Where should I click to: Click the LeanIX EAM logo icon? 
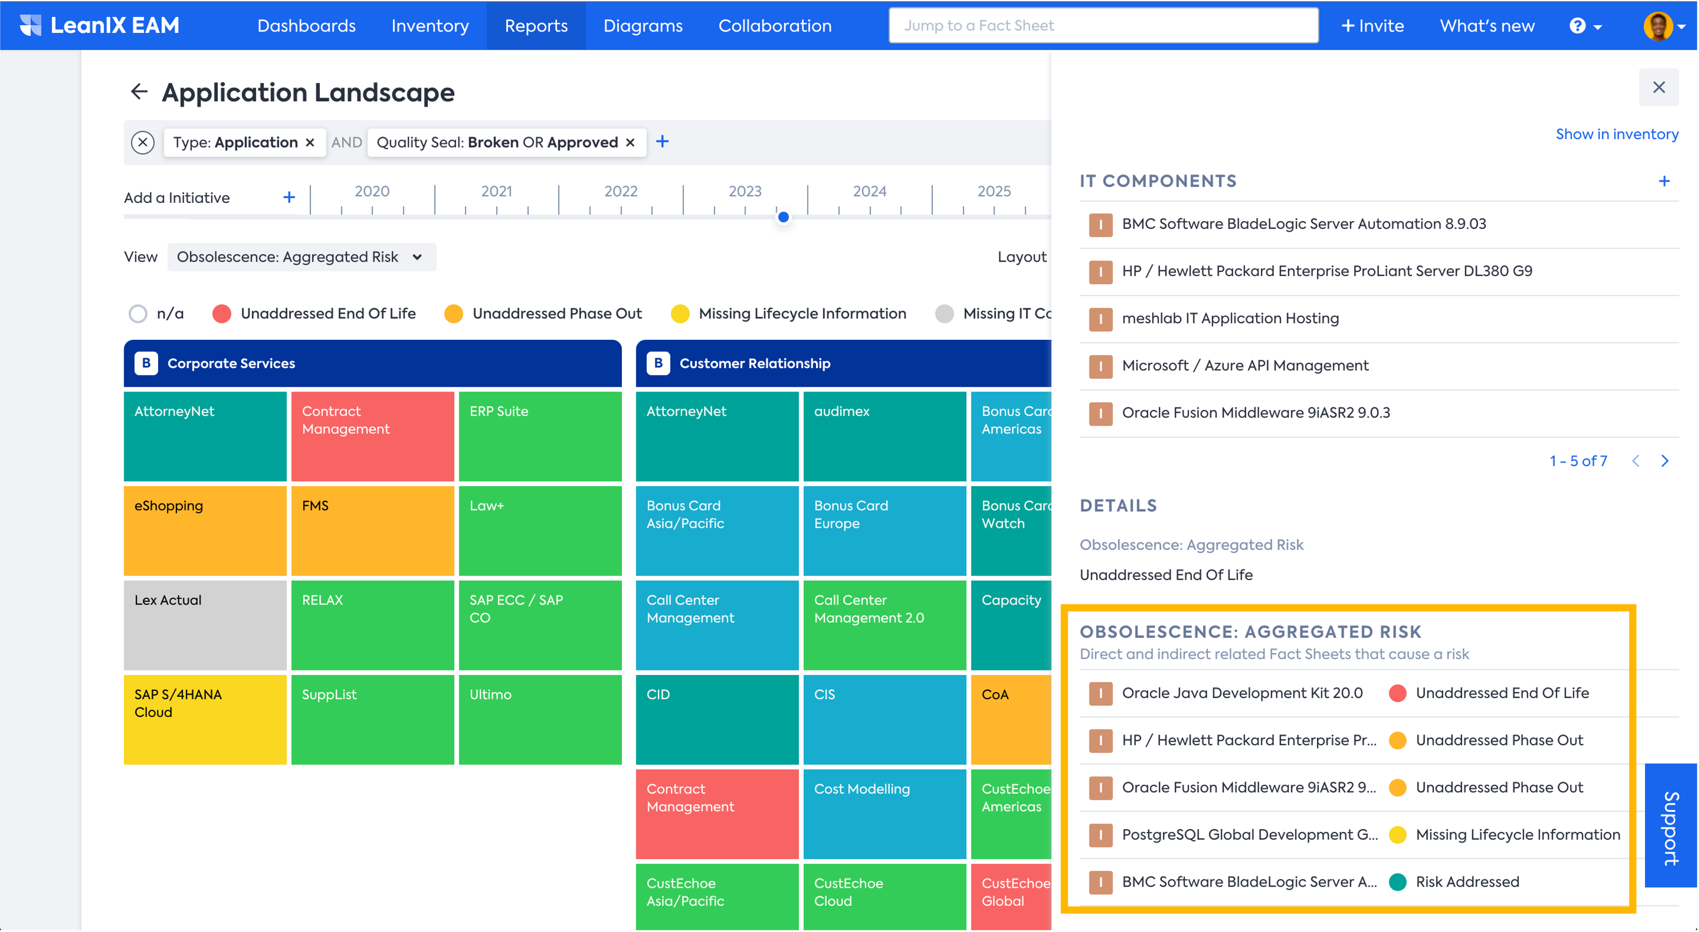(x=30, y=25)
